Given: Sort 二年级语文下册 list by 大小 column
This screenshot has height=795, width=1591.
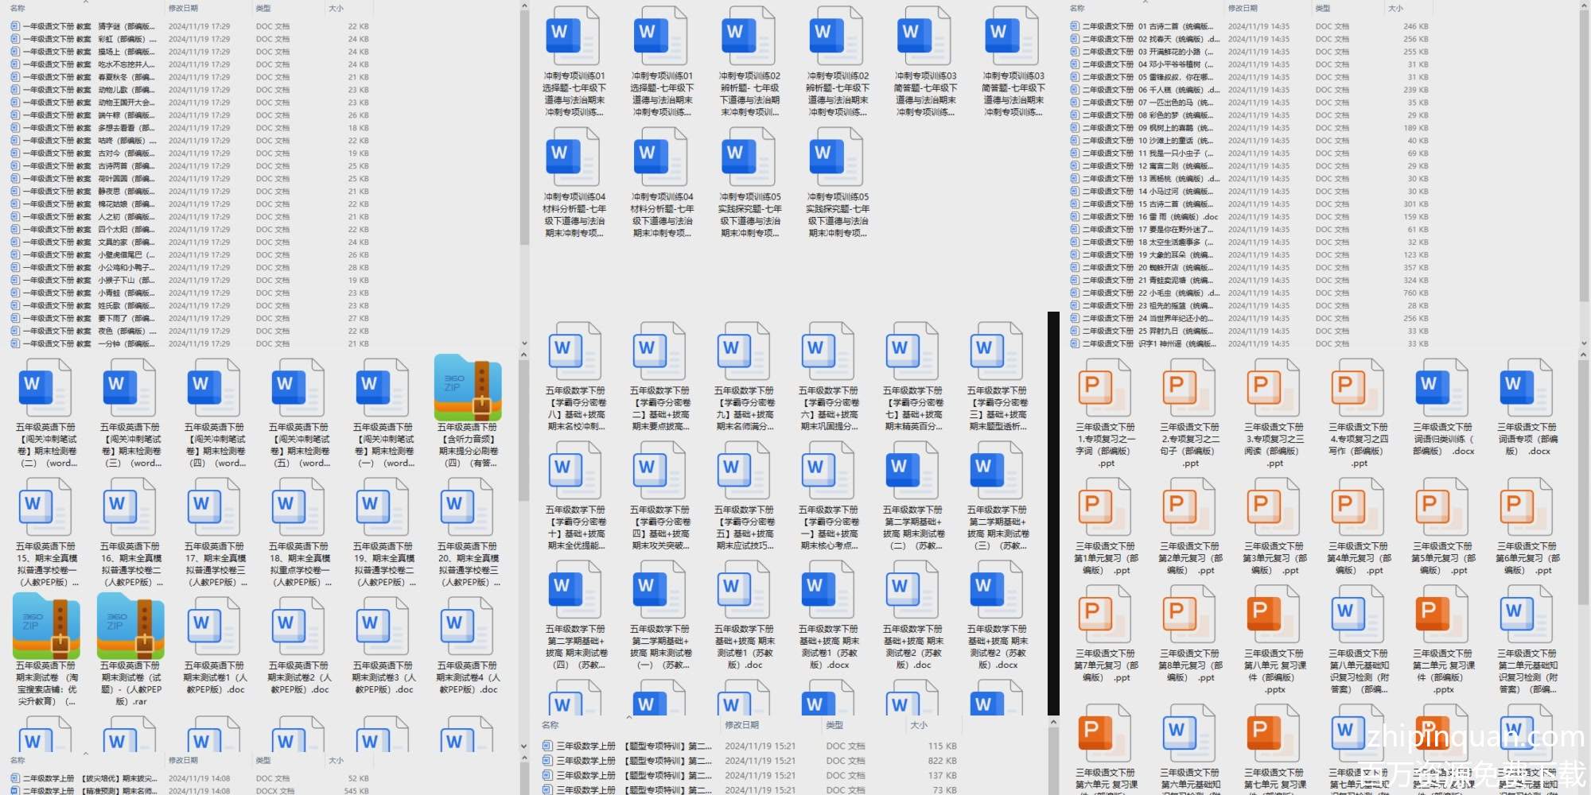Looking at the screenshot, I should coord(1395,8).
